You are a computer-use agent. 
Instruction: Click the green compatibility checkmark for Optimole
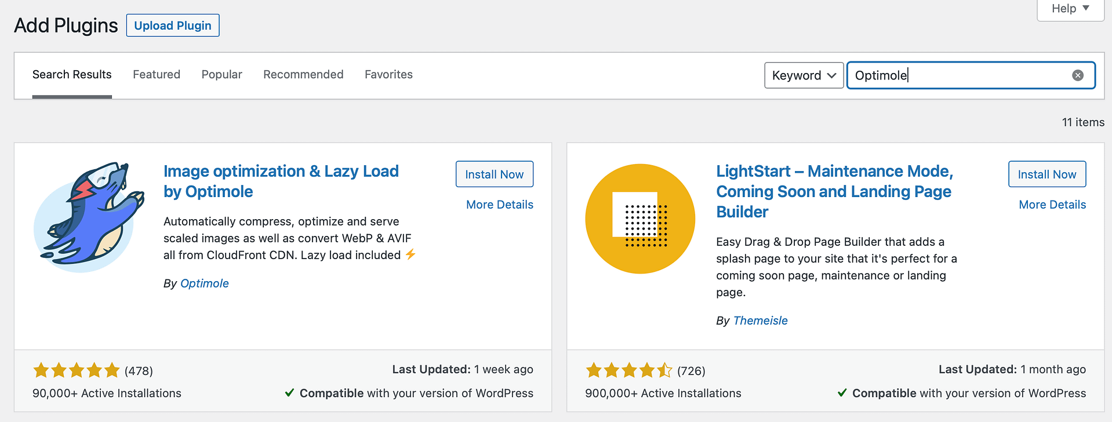[x=289, y=393]
